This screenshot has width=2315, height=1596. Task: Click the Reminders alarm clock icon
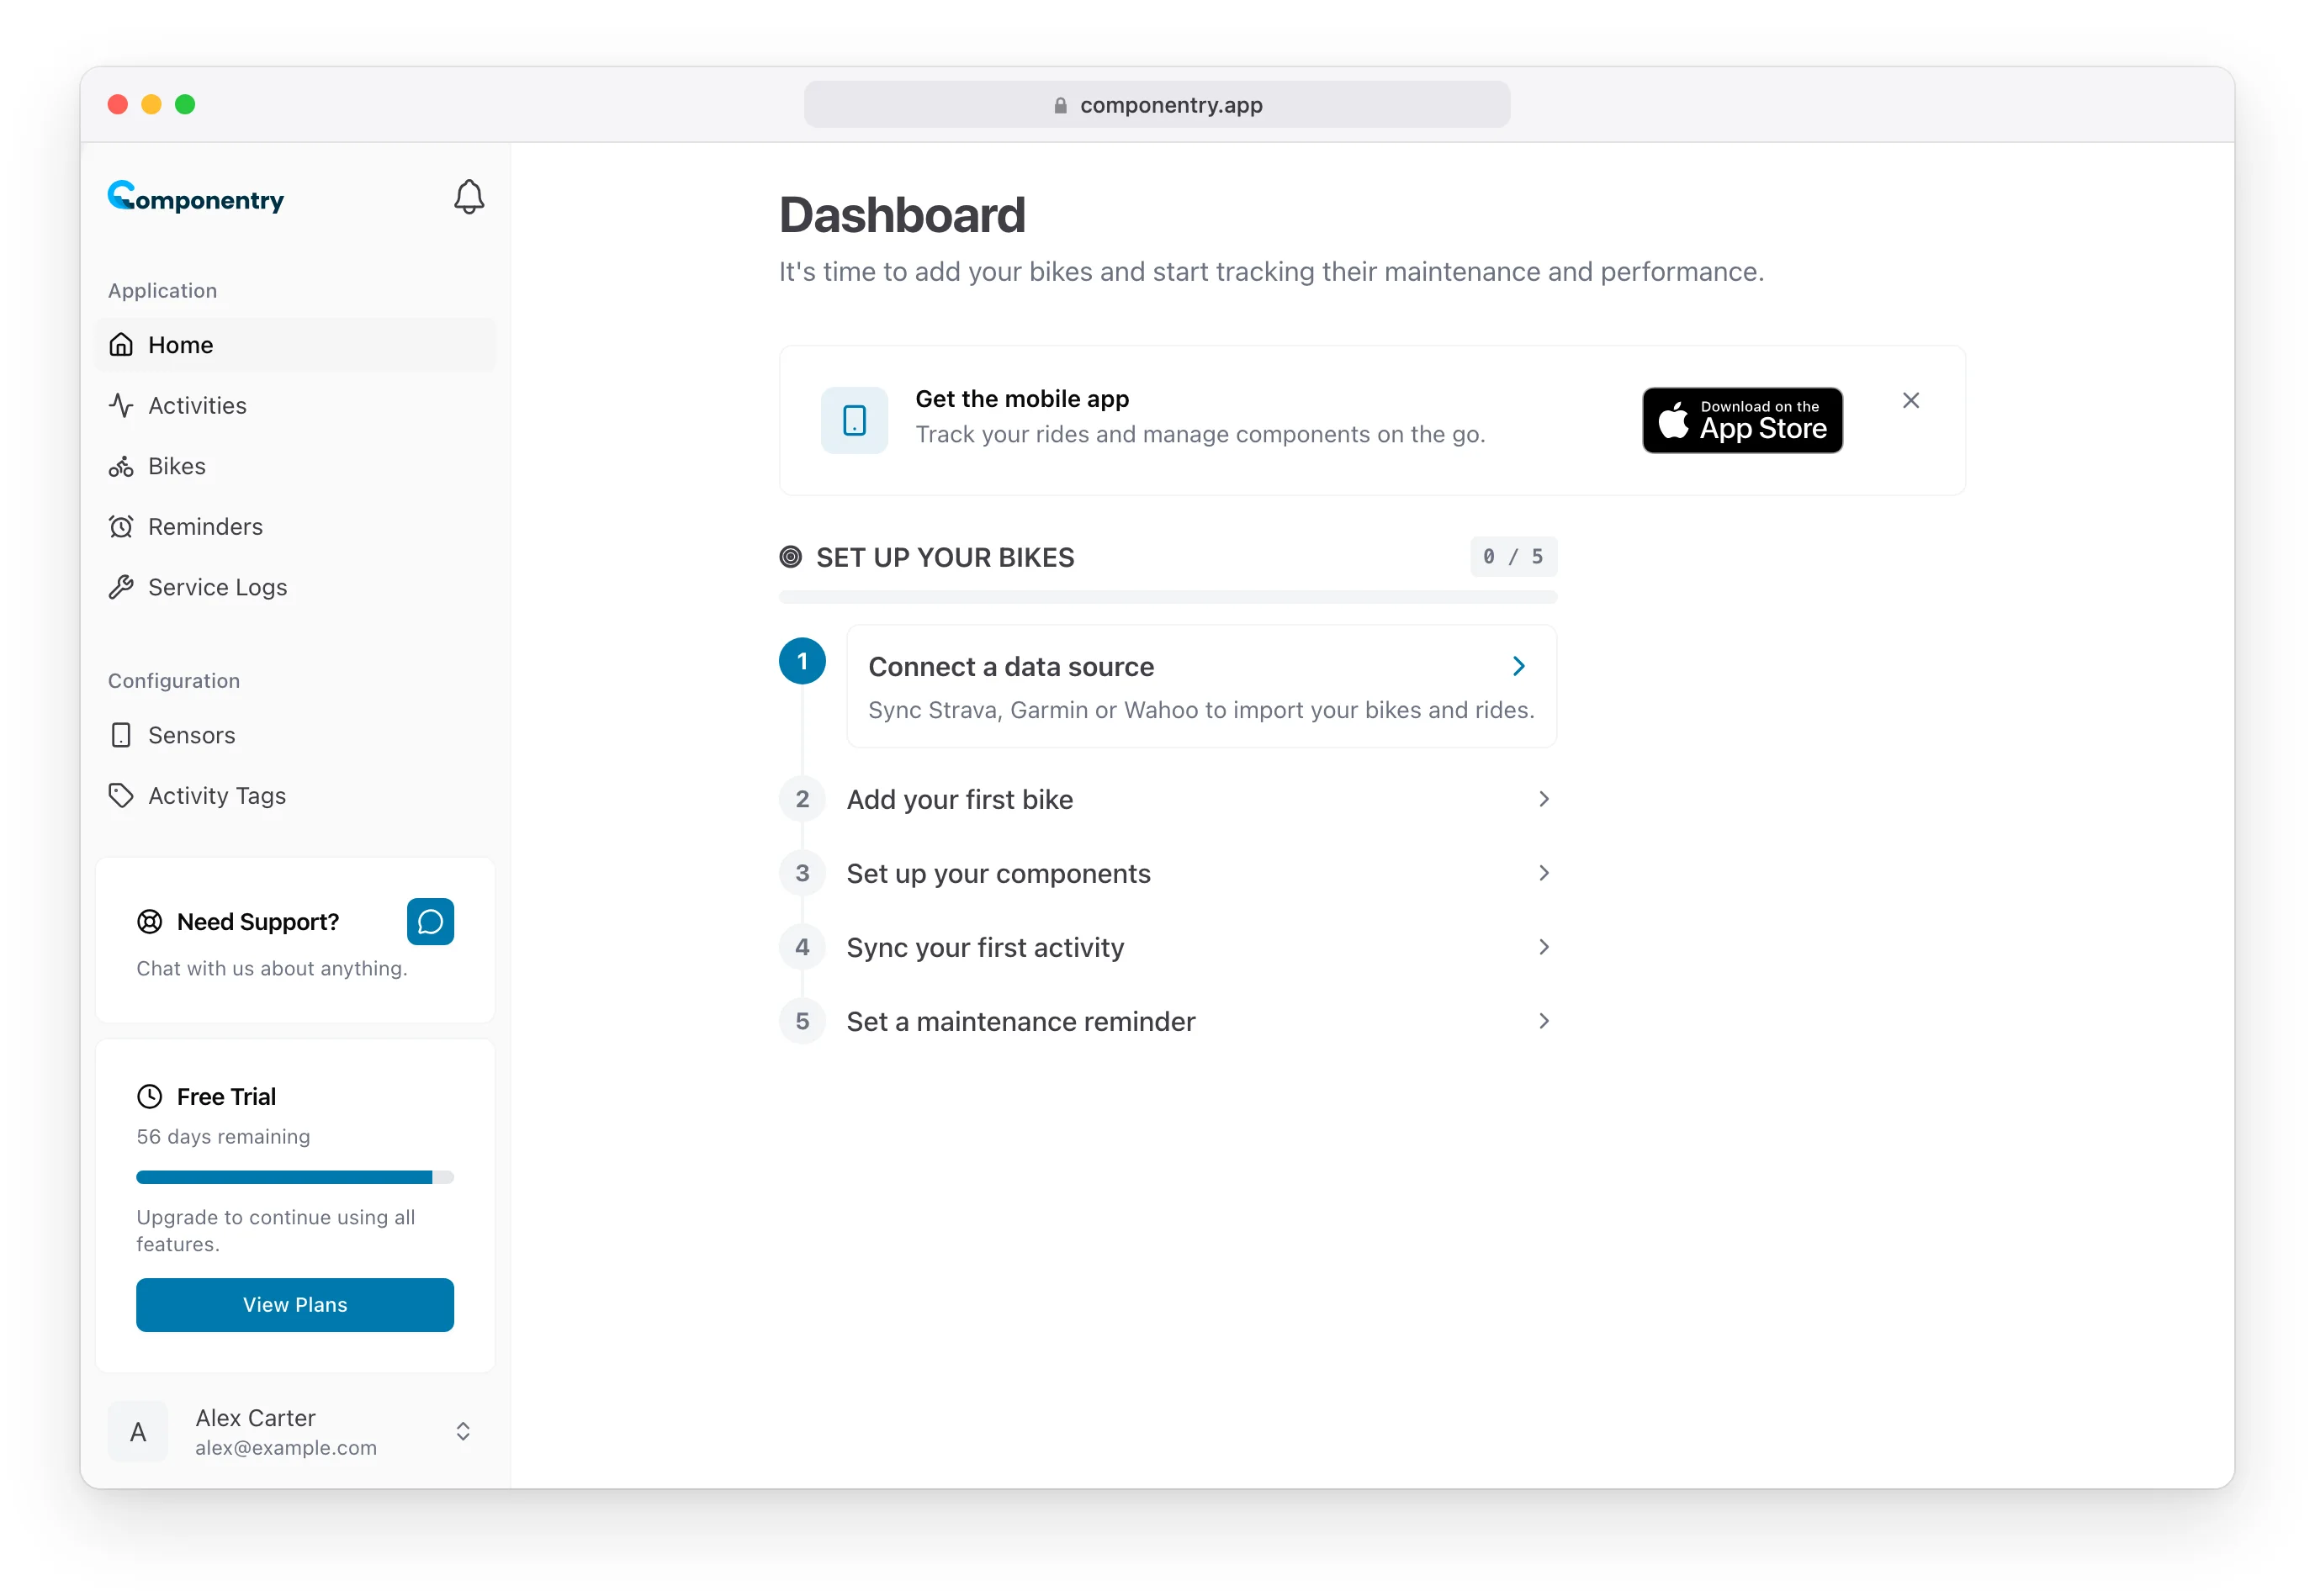click(x=121, y=526)
